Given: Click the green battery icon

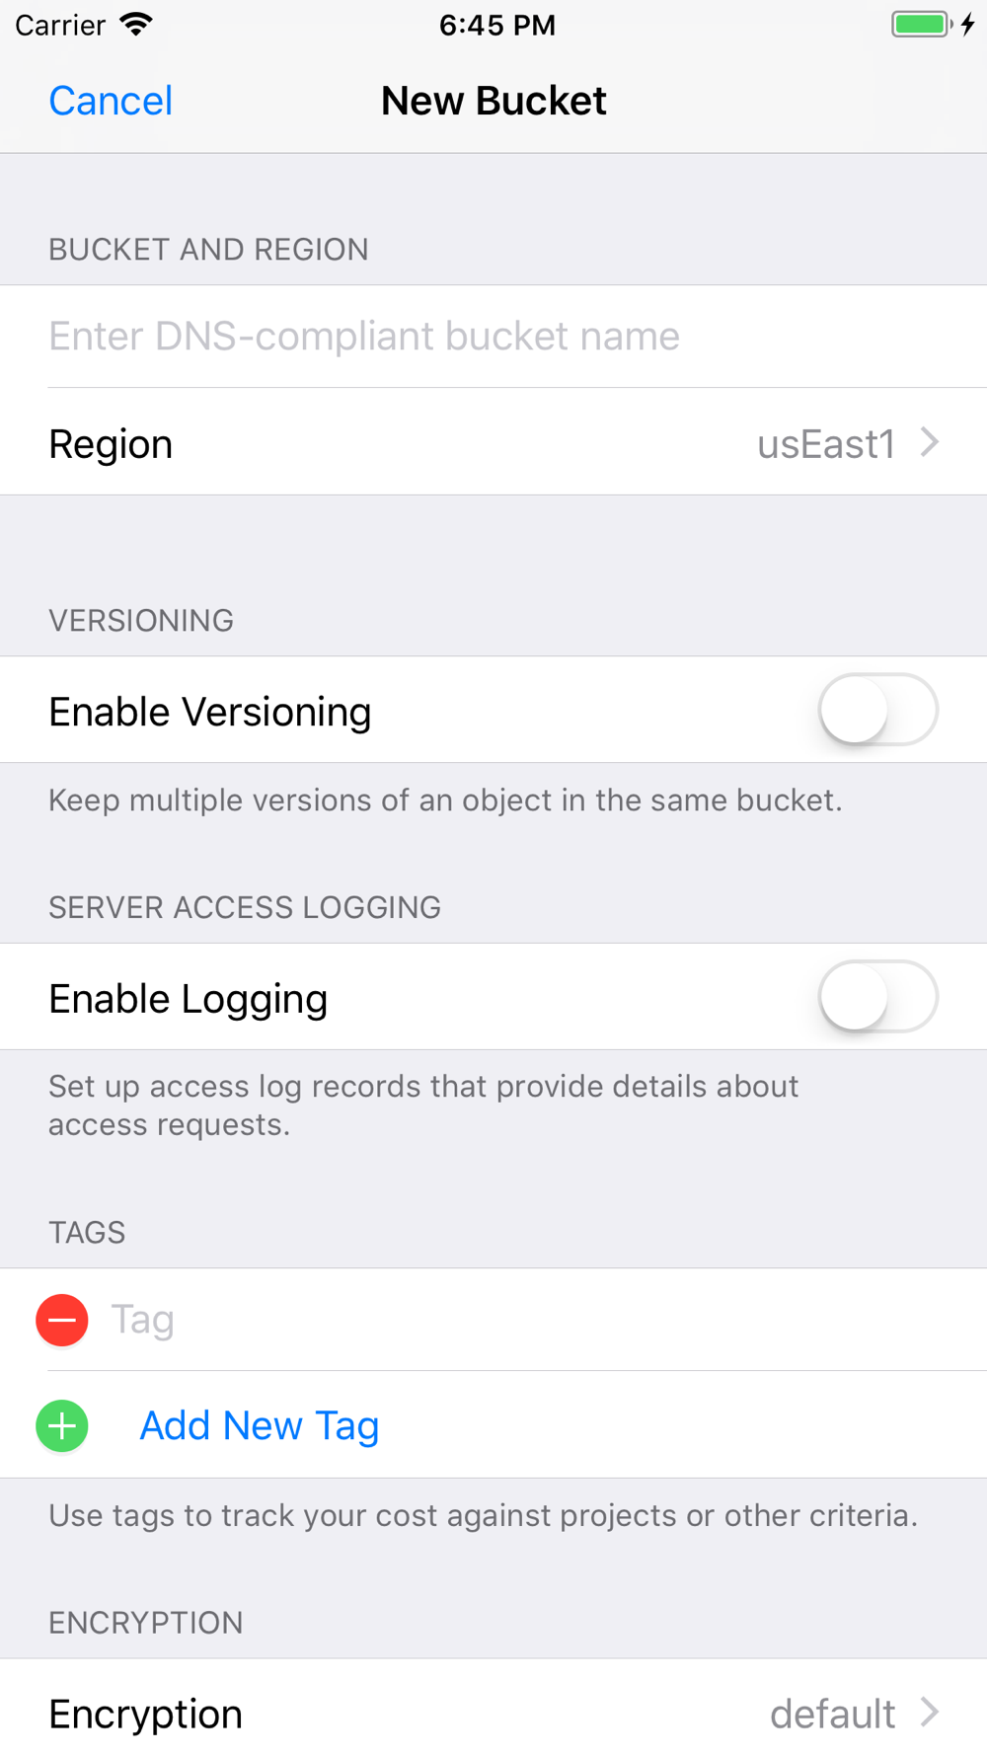Looking at the screenshot, I should pyautogui.click(x=922, y=25).
